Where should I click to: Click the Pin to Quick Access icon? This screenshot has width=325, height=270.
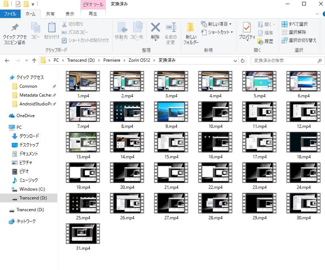point(15,28)
